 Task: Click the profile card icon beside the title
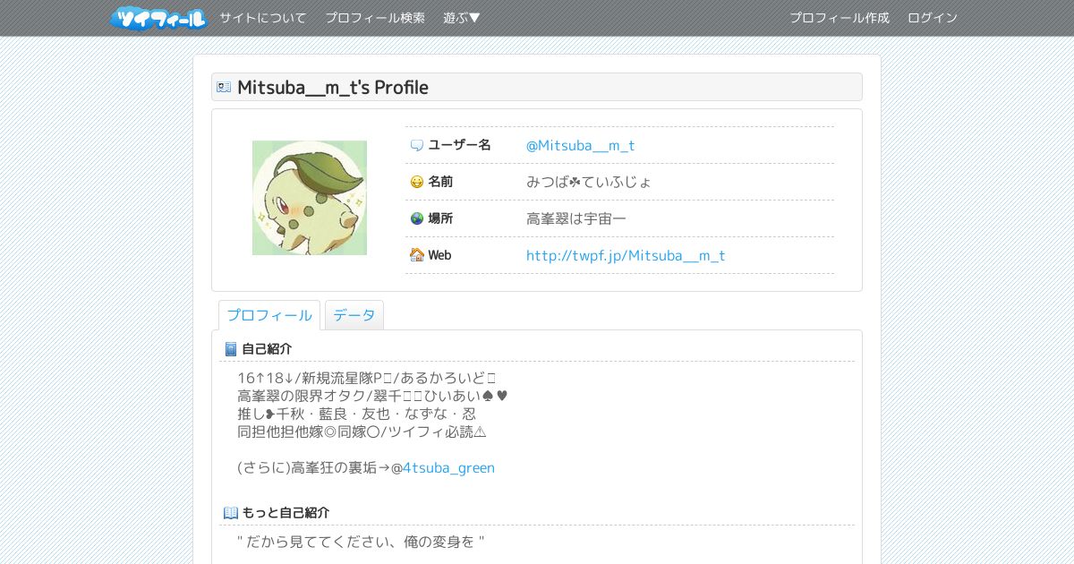(224, 87)
